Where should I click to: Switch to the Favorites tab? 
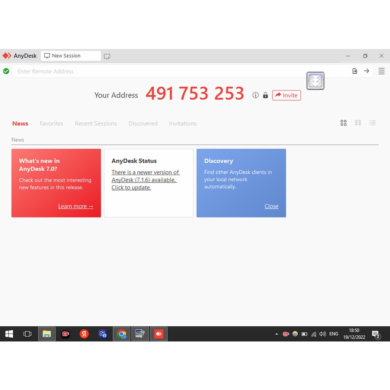point(51,123)
